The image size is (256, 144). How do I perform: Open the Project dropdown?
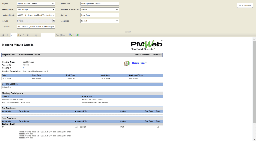(36, 4)
